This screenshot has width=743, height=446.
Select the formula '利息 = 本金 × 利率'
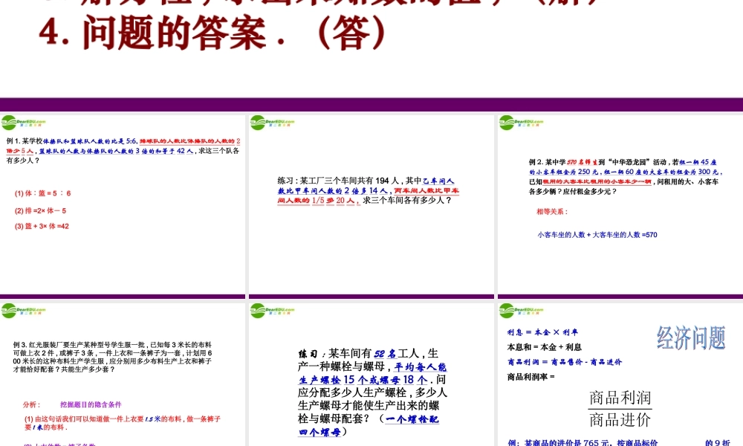click(x=542, y=332)
